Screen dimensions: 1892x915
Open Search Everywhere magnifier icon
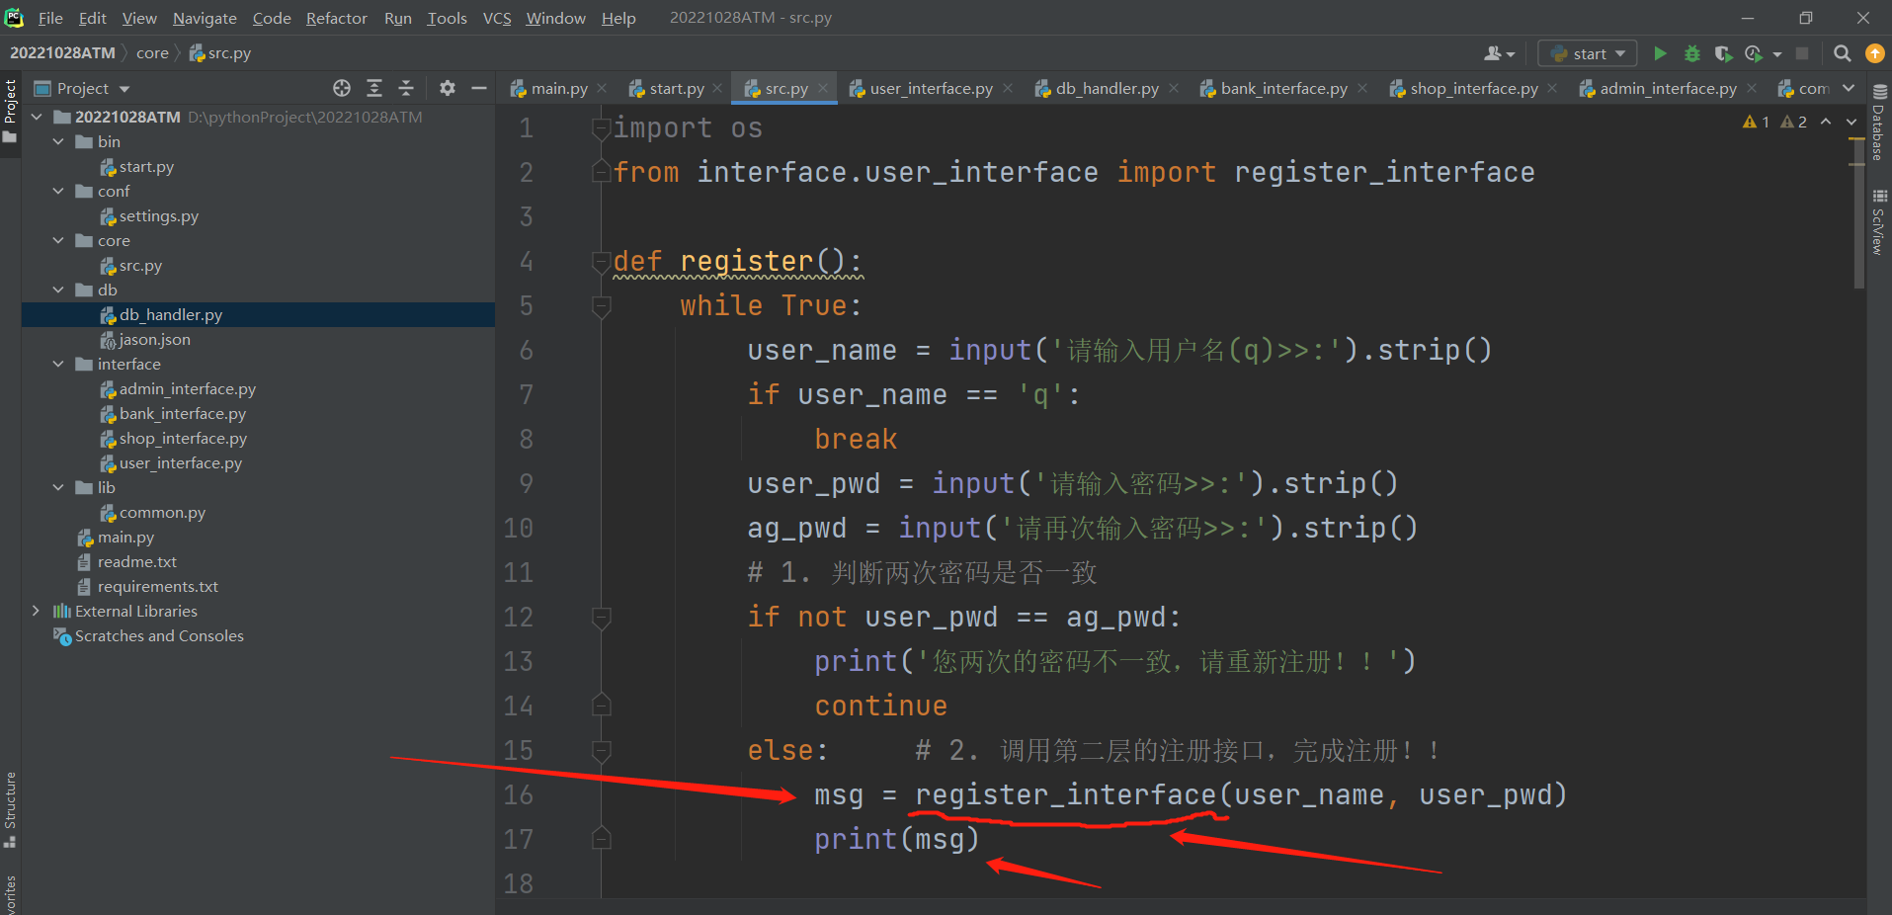pos(1843,53)
